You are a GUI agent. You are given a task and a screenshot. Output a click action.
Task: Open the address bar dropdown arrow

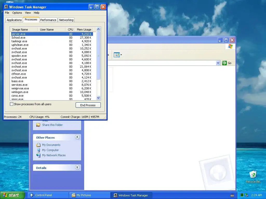click(218, 63)
